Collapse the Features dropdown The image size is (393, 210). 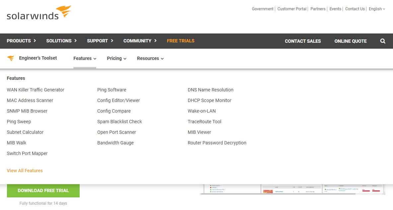(x=85, y=59)
